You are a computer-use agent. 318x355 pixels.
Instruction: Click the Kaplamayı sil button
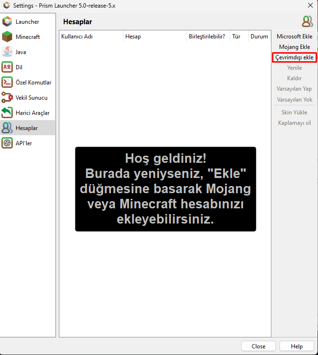coord(294,123)
